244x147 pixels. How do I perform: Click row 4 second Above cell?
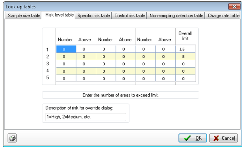tap(126, 71)
